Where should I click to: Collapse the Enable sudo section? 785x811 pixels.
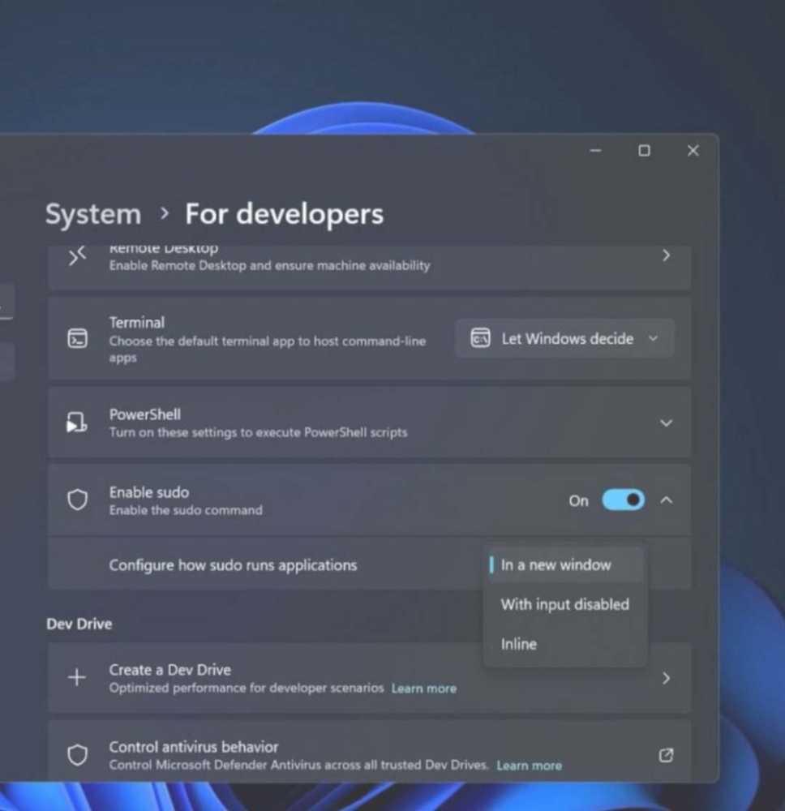pyautogui.click(x=666, y=500)
